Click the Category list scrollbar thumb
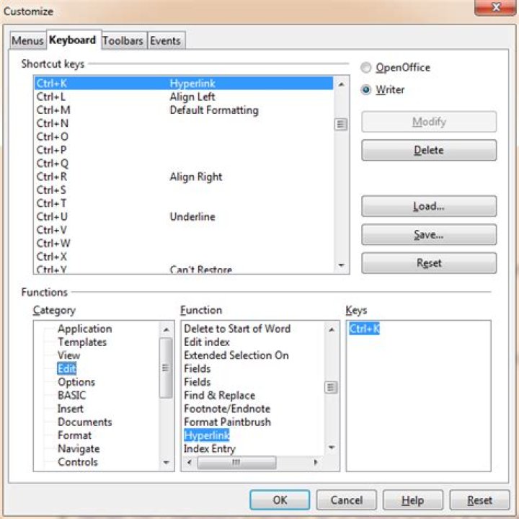The width and height of the screenshot is (519, 519). [166, 368]
